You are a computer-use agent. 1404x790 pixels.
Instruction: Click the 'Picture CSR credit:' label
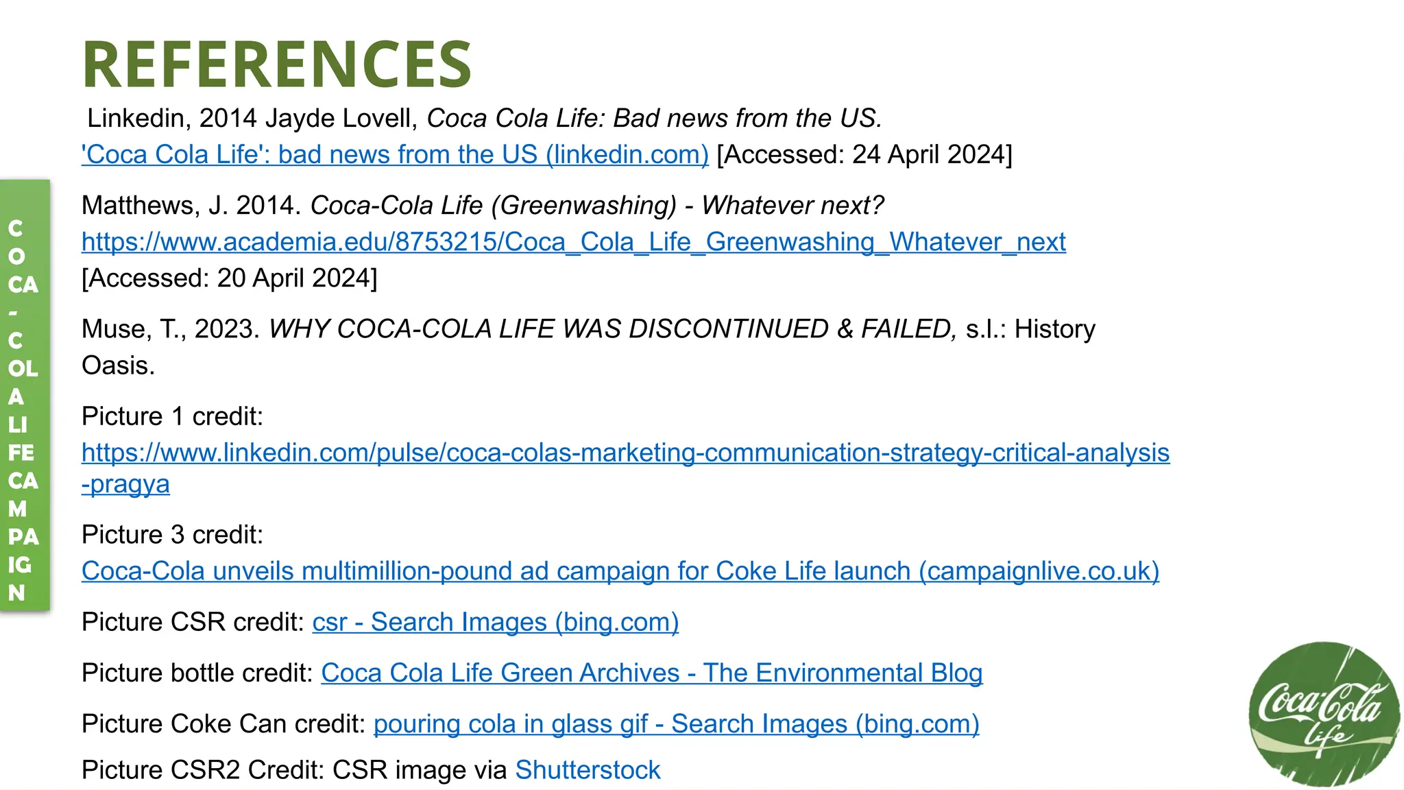point(193,623)
